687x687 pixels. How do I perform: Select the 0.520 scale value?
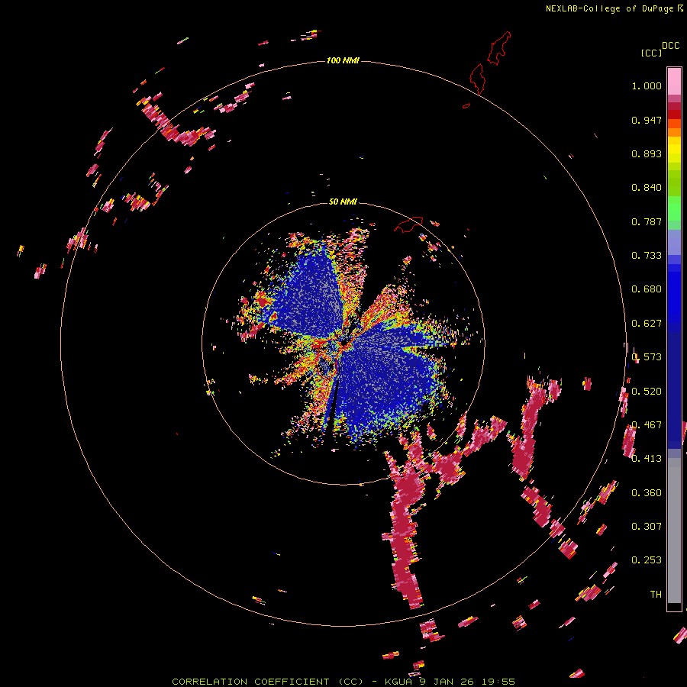click(x=647, y=392)
